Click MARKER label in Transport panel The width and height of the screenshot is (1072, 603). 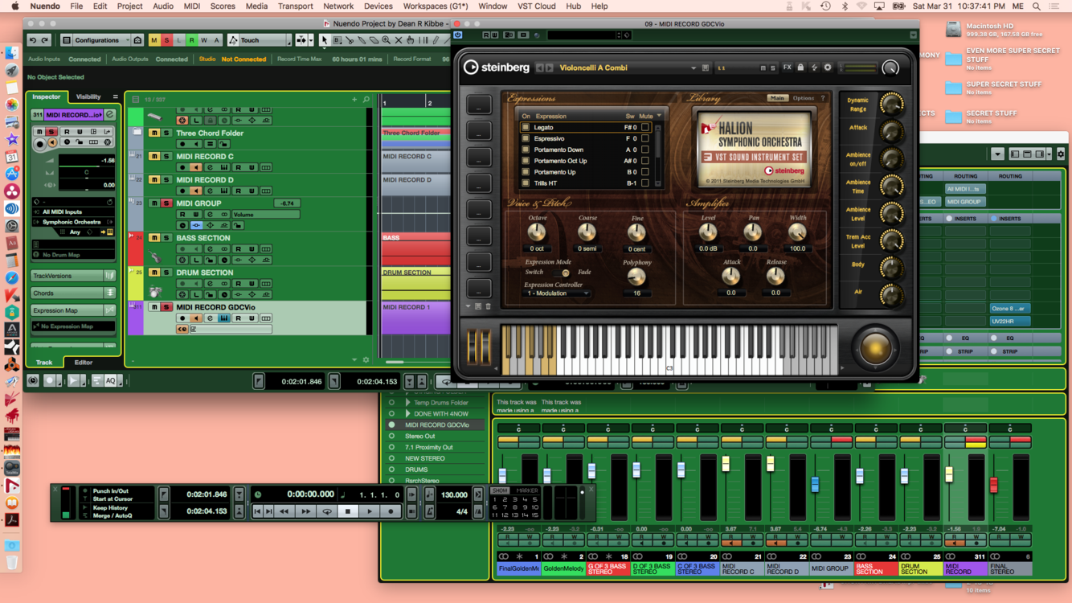pos(527,490)
